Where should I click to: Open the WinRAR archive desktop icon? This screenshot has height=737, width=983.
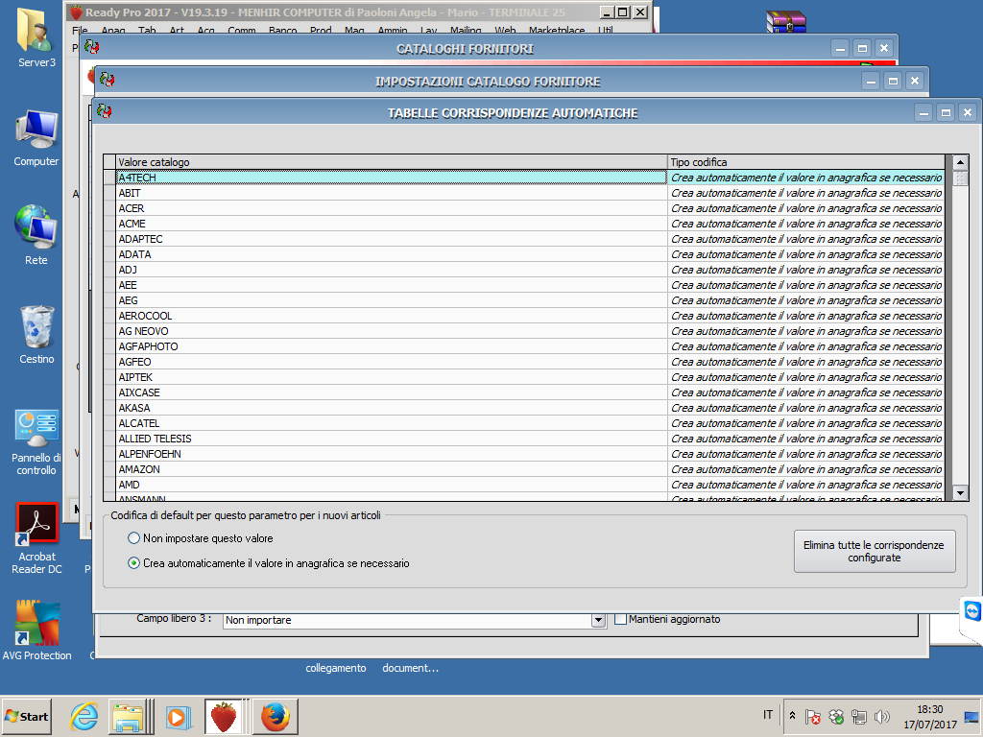click(786, 21)
